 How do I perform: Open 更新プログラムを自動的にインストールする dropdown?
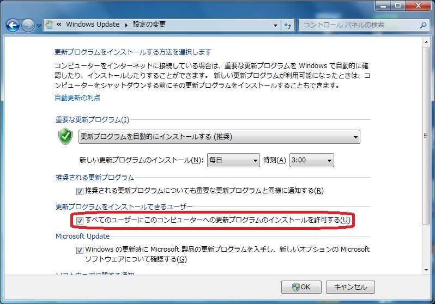(x=219, y=137)
